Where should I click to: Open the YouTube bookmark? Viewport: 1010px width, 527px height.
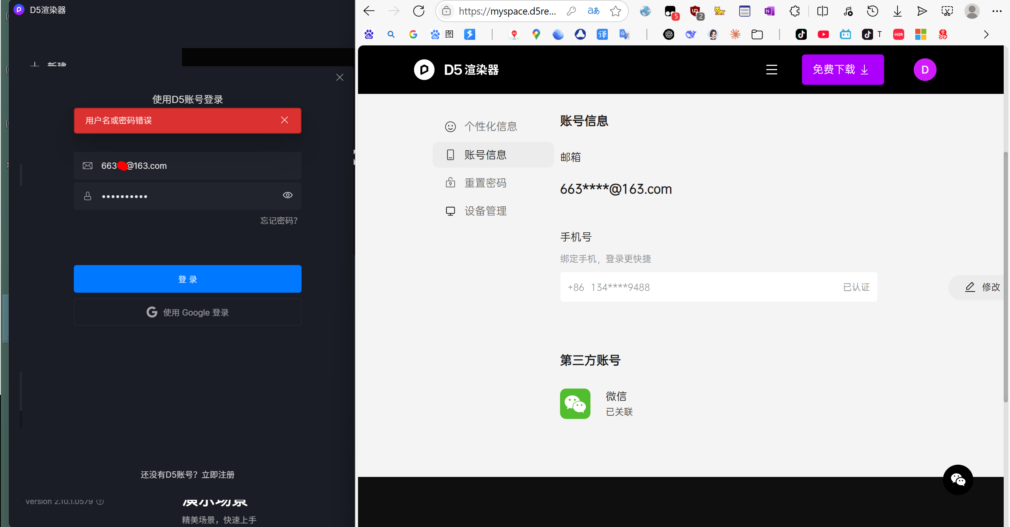point(823,34)
